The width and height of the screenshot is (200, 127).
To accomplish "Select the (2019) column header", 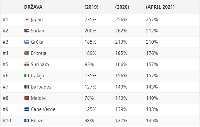I will click(x=91, y=7).
